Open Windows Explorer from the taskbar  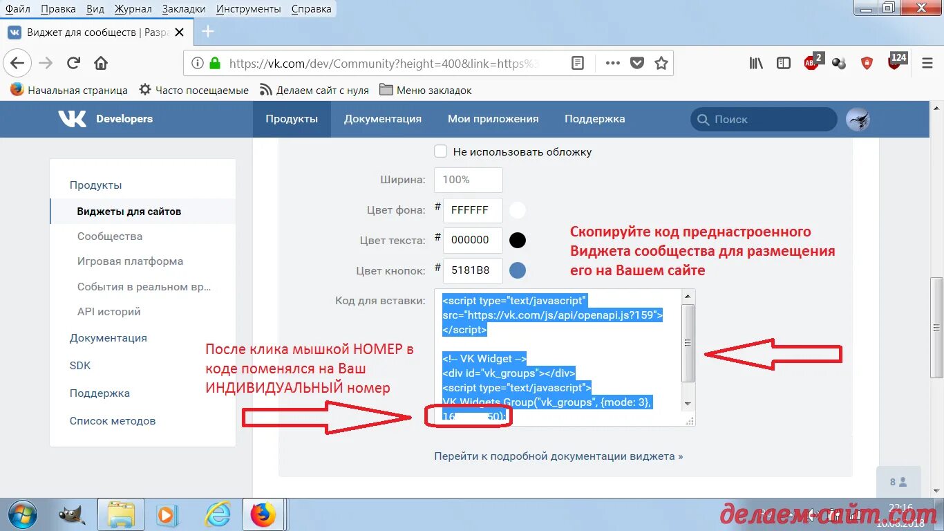pyautogui.click(x=120, y=515)
